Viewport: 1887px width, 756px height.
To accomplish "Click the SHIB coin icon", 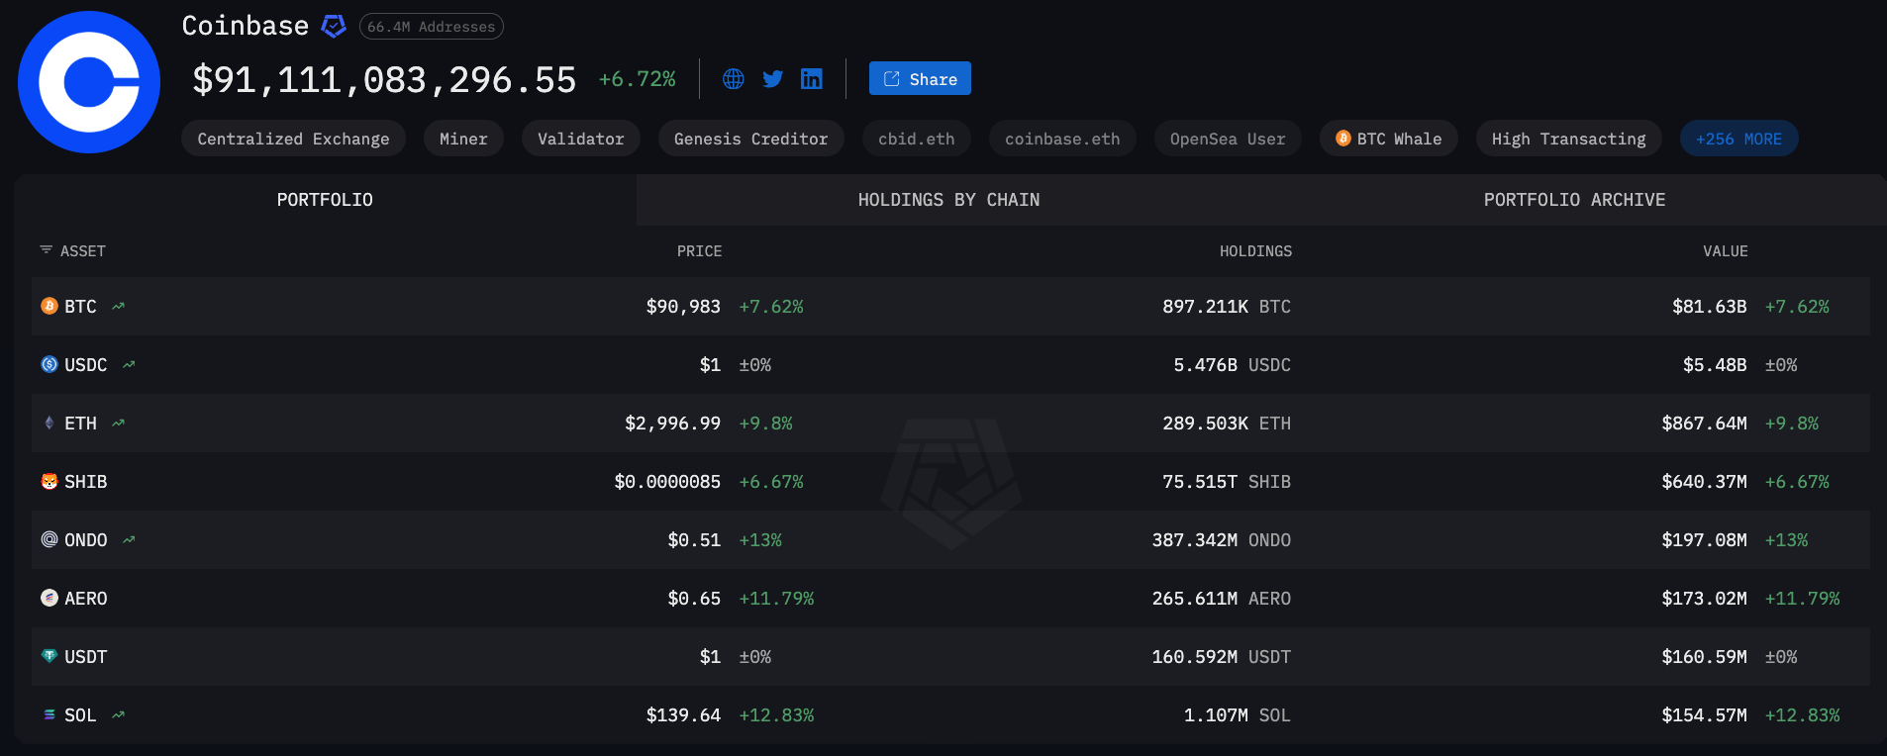I will pos(50,481).
